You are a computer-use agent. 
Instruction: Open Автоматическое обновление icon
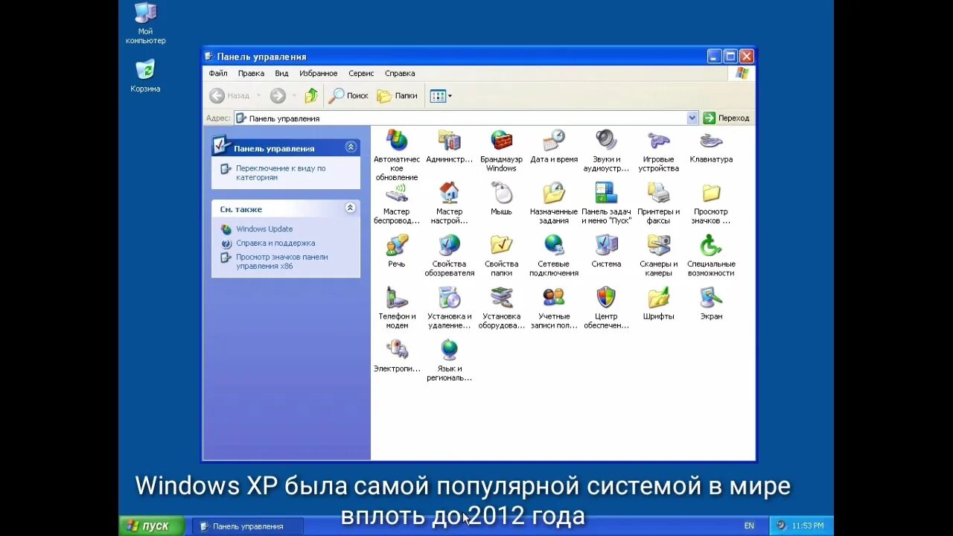pyautogui.click(x=397, y=141)
